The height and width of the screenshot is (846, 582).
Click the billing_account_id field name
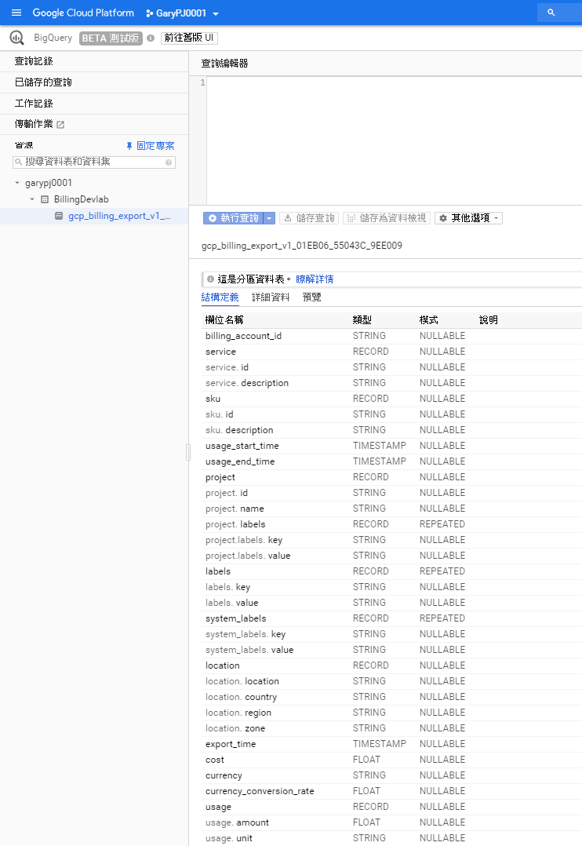coord(243,336)
